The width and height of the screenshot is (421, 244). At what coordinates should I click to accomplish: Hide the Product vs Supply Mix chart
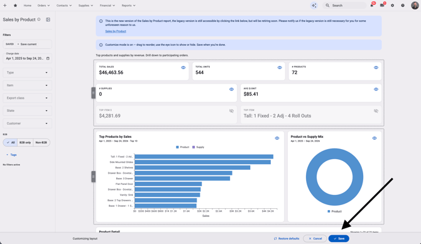coord(375,138)
